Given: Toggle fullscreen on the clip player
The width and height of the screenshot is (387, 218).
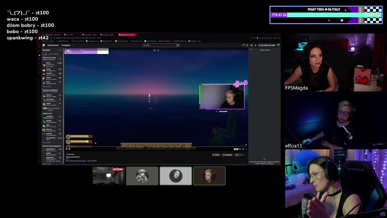Looking at the screenshot, I should tap(246, 149).
